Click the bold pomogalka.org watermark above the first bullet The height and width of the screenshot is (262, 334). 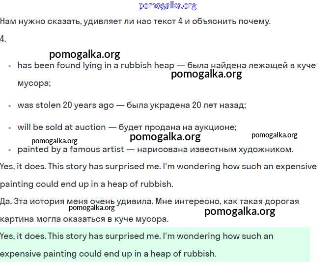pyautogui.click(x=84, y=54)
